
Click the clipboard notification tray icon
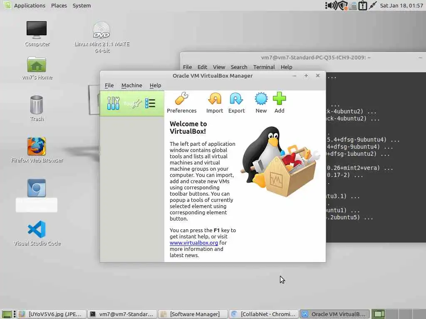coord(363,5)
